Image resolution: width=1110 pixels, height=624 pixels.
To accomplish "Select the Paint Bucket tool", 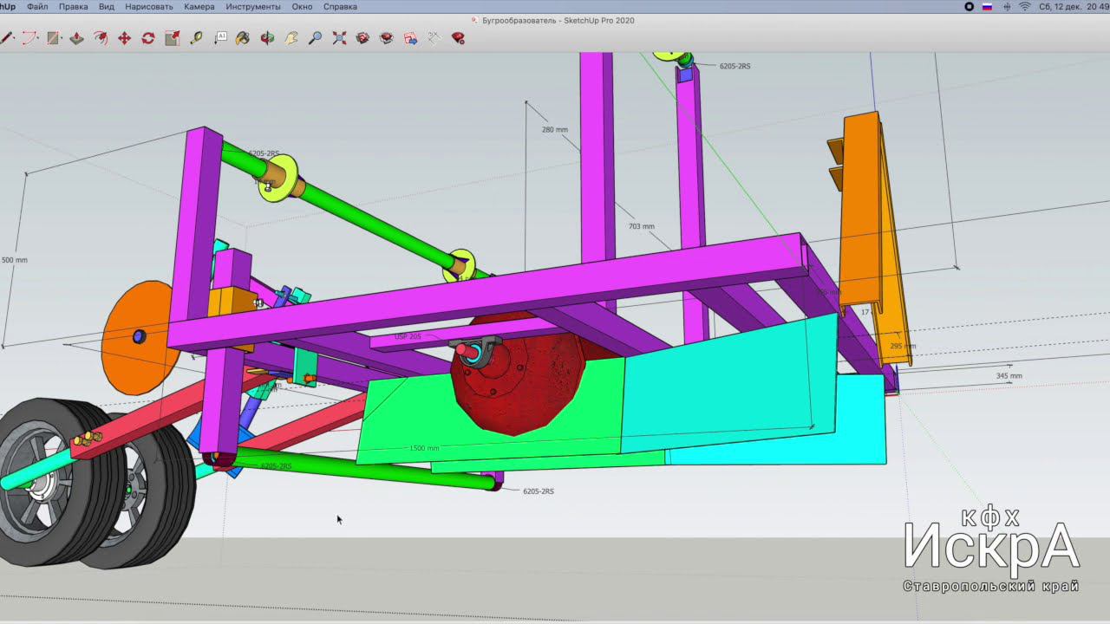I will click(243, 38).
